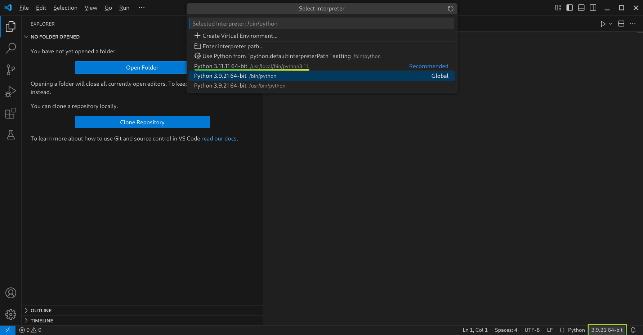Open the Customize Layout icon

click(558, 8)
